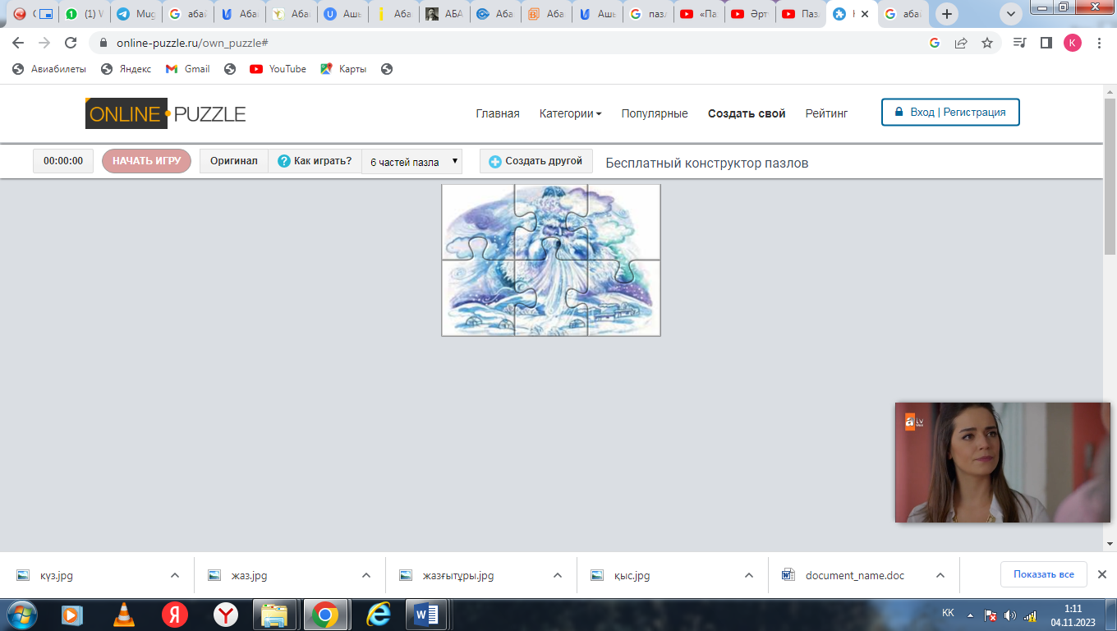Open the Рейтинг page

pyautogui.click(x=826, y=113)
